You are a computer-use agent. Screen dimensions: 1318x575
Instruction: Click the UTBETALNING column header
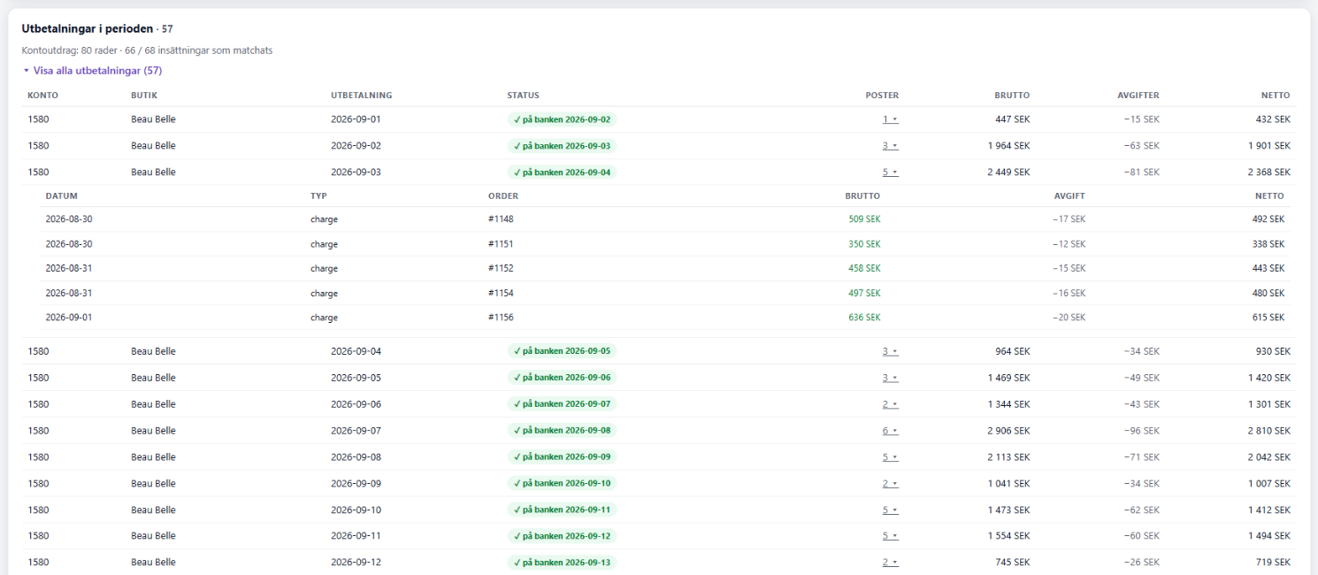(362, 96)
